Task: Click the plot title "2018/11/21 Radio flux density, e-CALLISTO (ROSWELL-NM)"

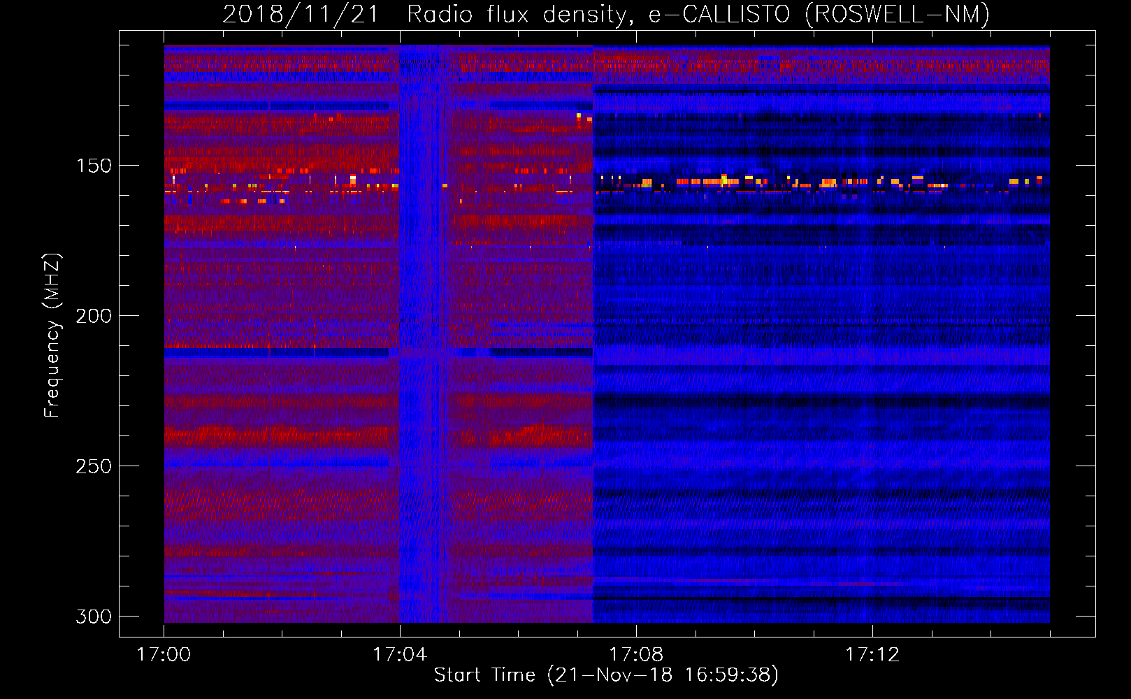Action: 606,15
